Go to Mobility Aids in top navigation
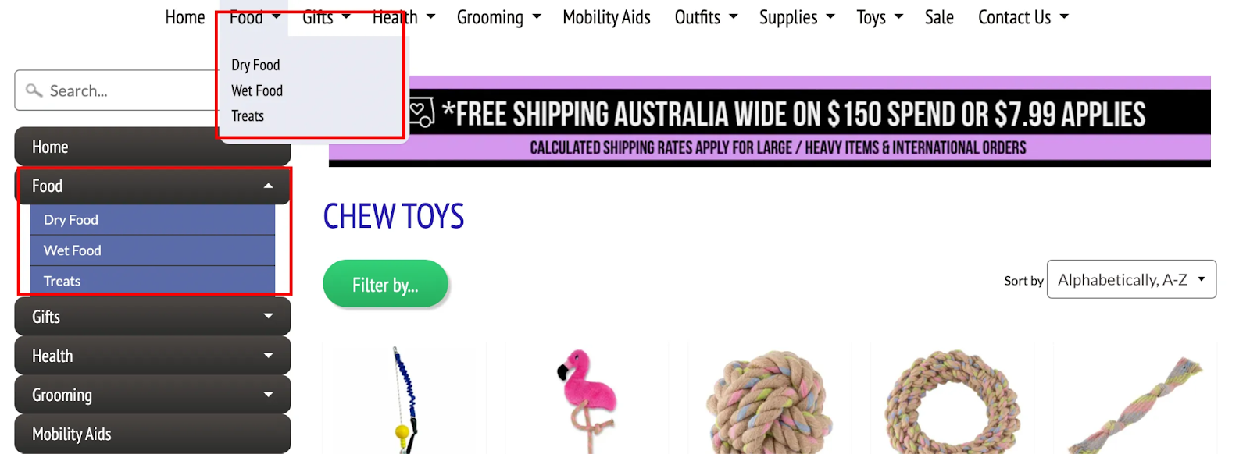Image resolution: width=1250 pixels, height=454 pixels. coord(606,17)
